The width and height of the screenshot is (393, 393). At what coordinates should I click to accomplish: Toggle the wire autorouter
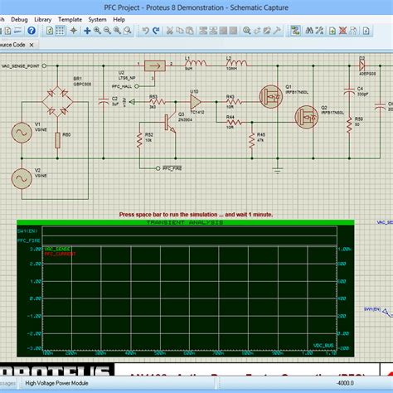[295, 31]
